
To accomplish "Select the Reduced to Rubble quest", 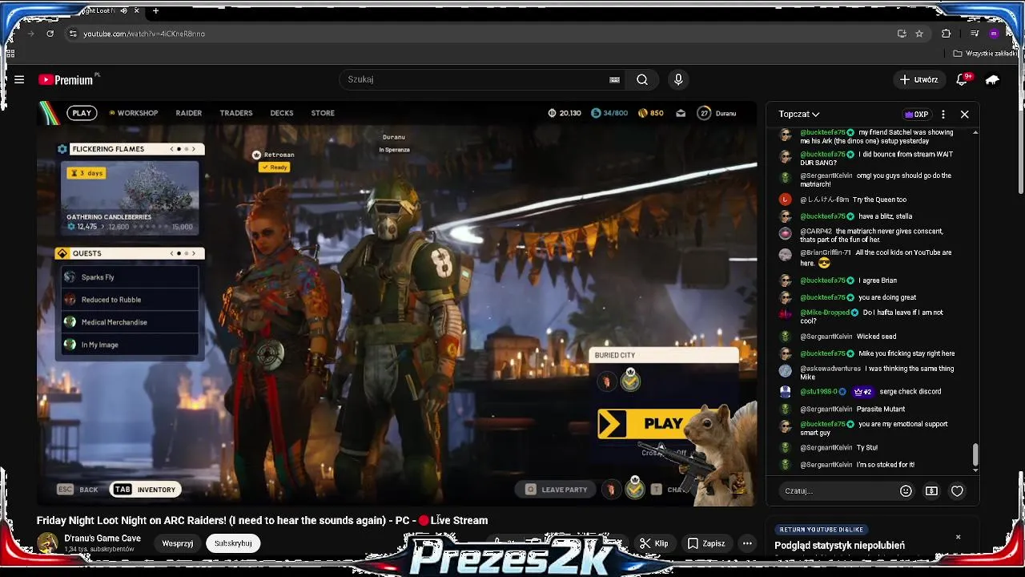I will (x=130, y=300).
